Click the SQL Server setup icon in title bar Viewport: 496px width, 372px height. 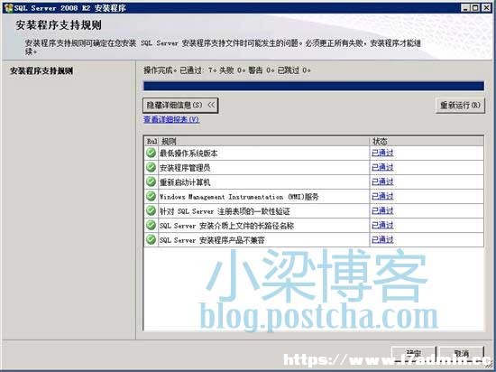coord(8,8)
